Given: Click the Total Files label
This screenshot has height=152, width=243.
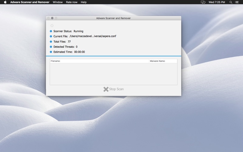Looking at the screenshot, I should tap(60, 42).
